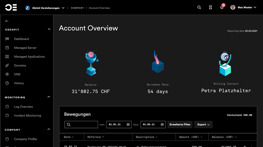Click COMPANY breadcrumb link
Image resolution: width=263 pixels, height=147 pixels.
(77, 8)
